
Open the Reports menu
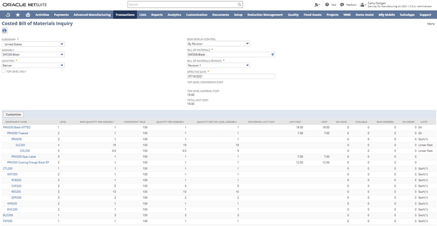pos(157,15)
